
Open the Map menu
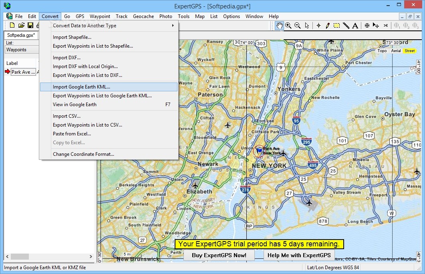coord(200,16)
